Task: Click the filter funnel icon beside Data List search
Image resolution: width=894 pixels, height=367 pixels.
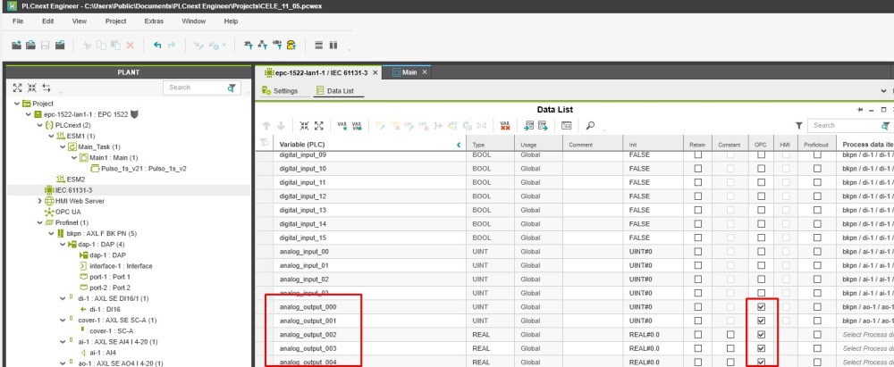Action: pyautogui.click(x=799, y=126)
